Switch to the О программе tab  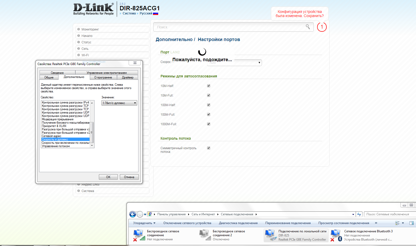[x=103, y=77]
